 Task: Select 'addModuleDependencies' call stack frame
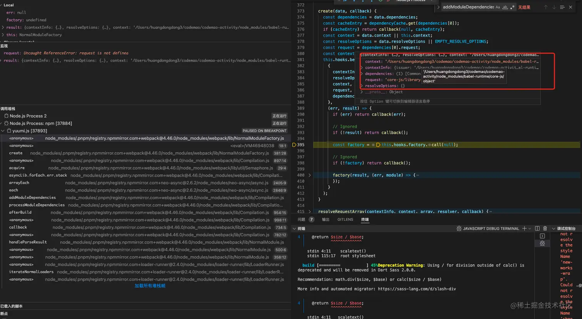(145, 198)
